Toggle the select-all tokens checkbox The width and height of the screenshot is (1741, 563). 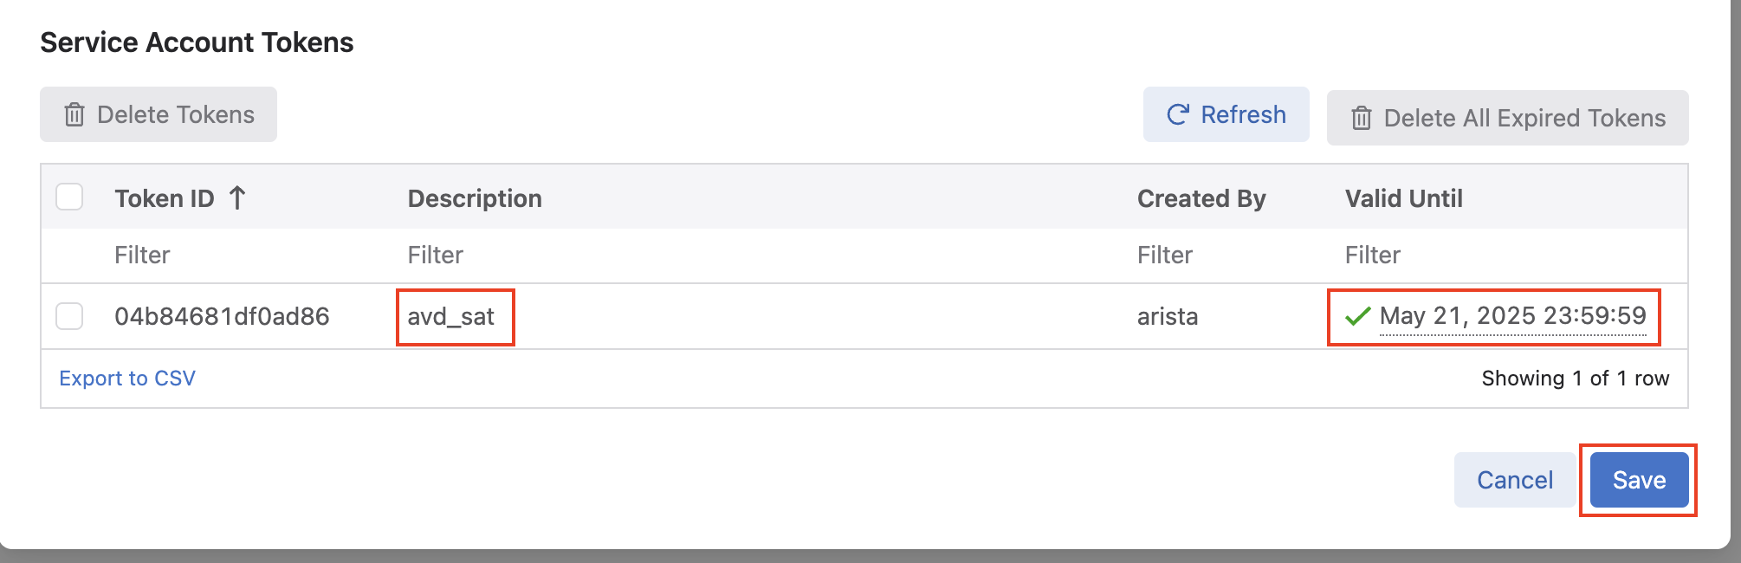(x=69, y=197)
